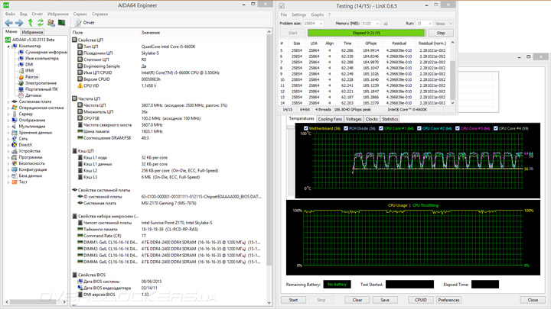Toggle the Motherboard temperature checkbox

307,128
